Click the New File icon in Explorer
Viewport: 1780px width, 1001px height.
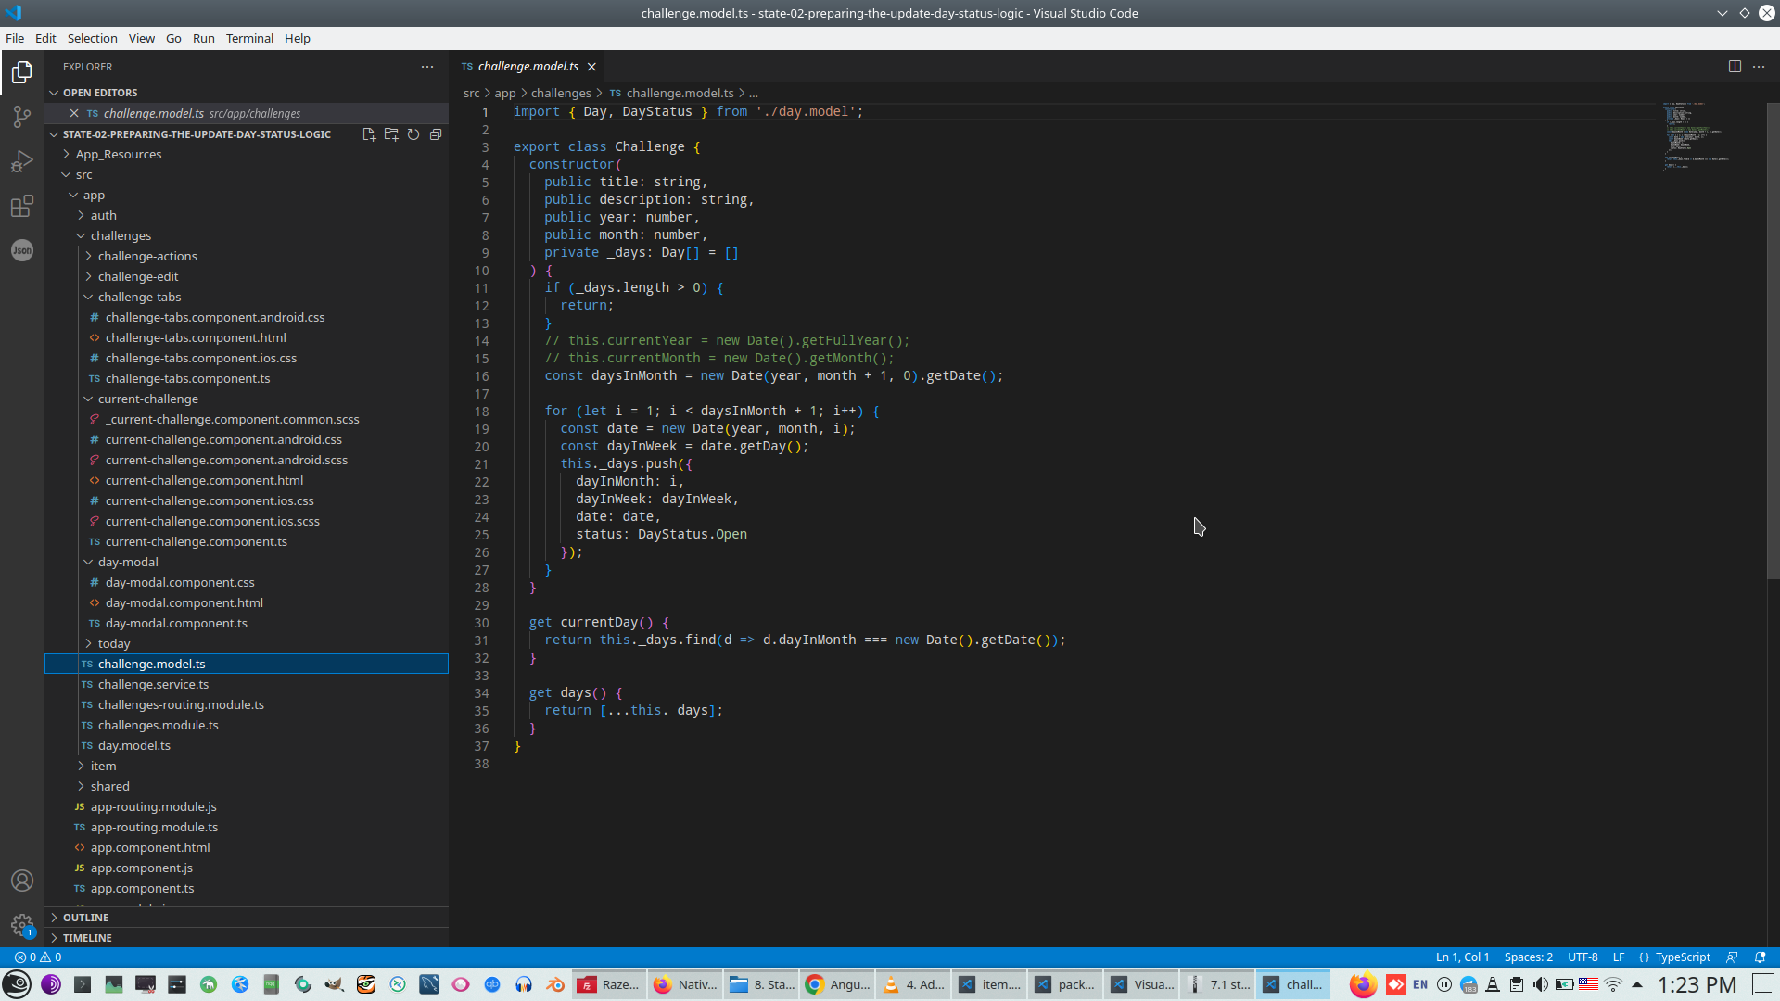click(x=369, y=134)
